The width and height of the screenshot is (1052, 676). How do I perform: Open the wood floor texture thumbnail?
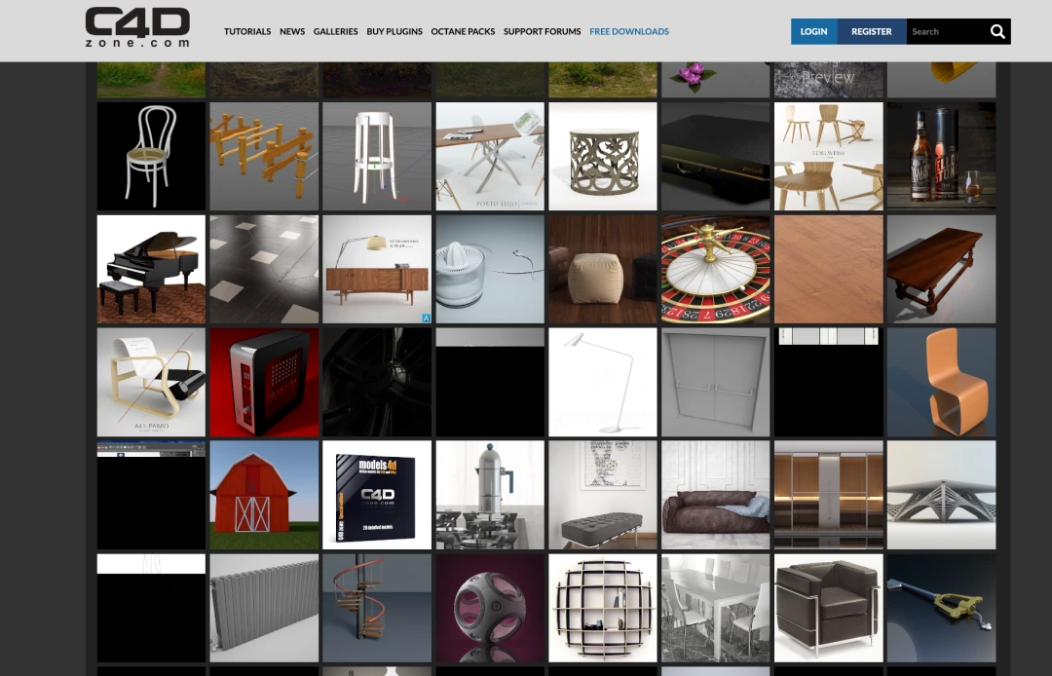[x=829, y=270]
